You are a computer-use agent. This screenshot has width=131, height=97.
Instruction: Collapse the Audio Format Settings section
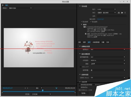[80, 46]
